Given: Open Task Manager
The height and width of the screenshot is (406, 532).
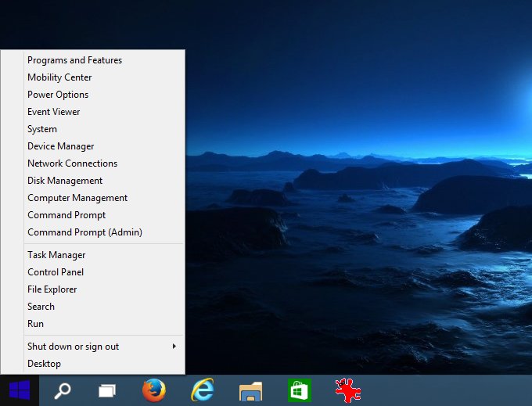Looking at the screenshot, I should tap(105, 255).
